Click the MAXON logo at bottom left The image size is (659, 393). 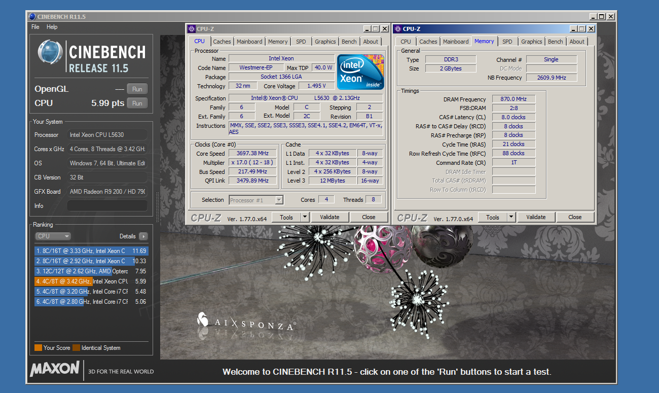(x=54, y=369)
